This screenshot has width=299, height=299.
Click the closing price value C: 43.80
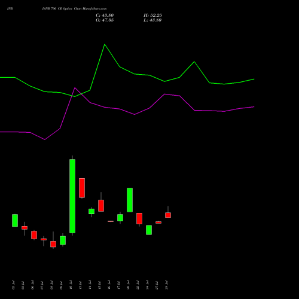click(x=105, y=16)
